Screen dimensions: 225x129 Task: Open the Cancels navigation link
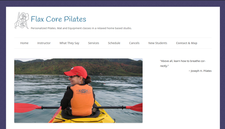tap(134, 43)
